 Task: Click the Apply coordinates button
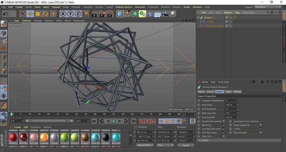point(186,145)
